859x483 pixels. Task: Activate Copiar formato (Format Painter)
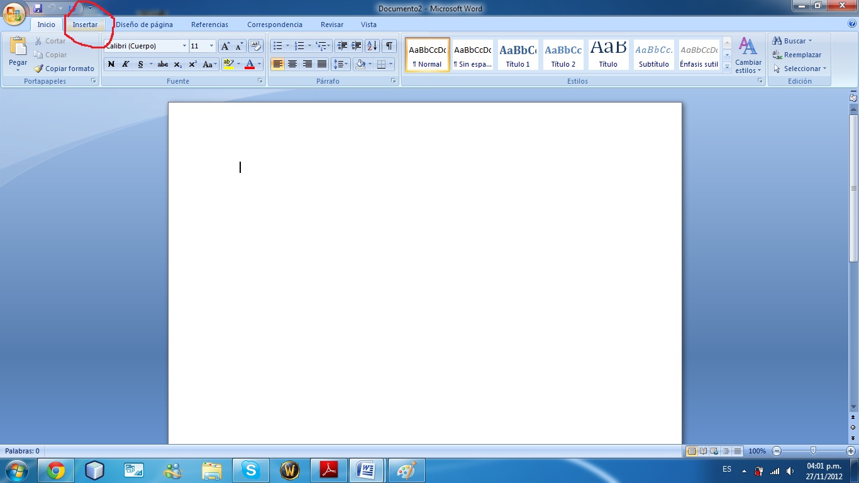pos(63,69)
